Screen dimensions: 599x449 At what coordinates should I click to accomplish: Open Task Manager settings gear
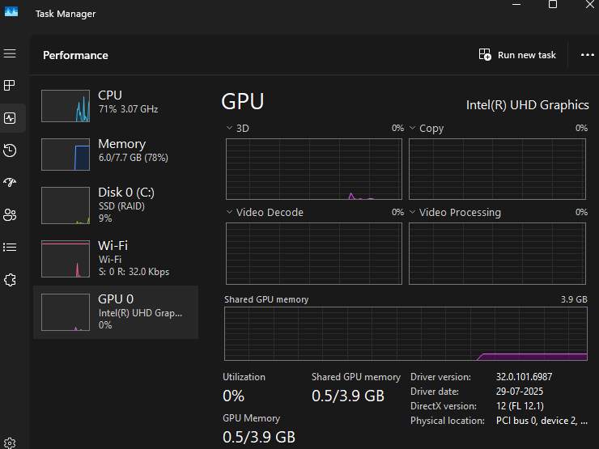(10, 443)
